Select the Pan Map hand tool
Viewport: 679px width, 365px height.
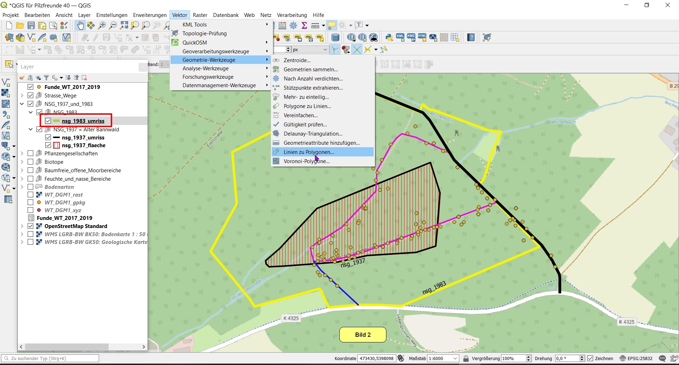click(x=80, y=25)
